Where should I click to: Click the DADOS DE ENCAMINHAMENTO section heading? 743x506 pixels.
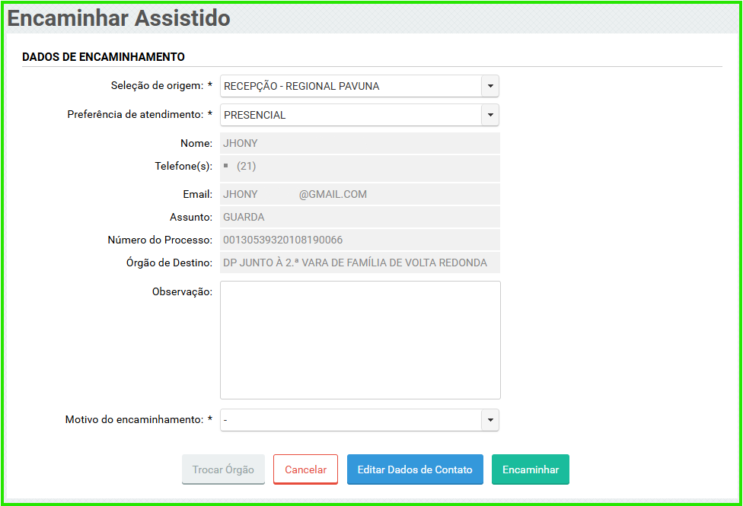click(x=104, y=57)
